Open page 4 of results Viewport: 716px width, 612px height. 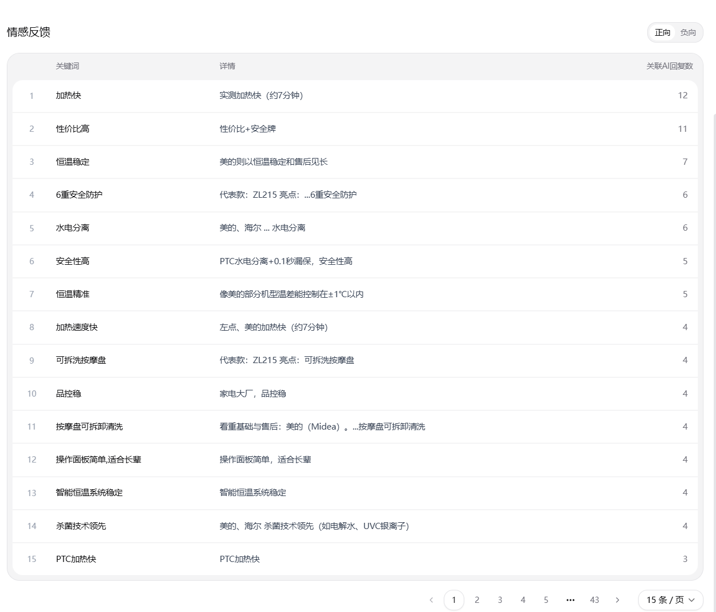pos(523,600)
